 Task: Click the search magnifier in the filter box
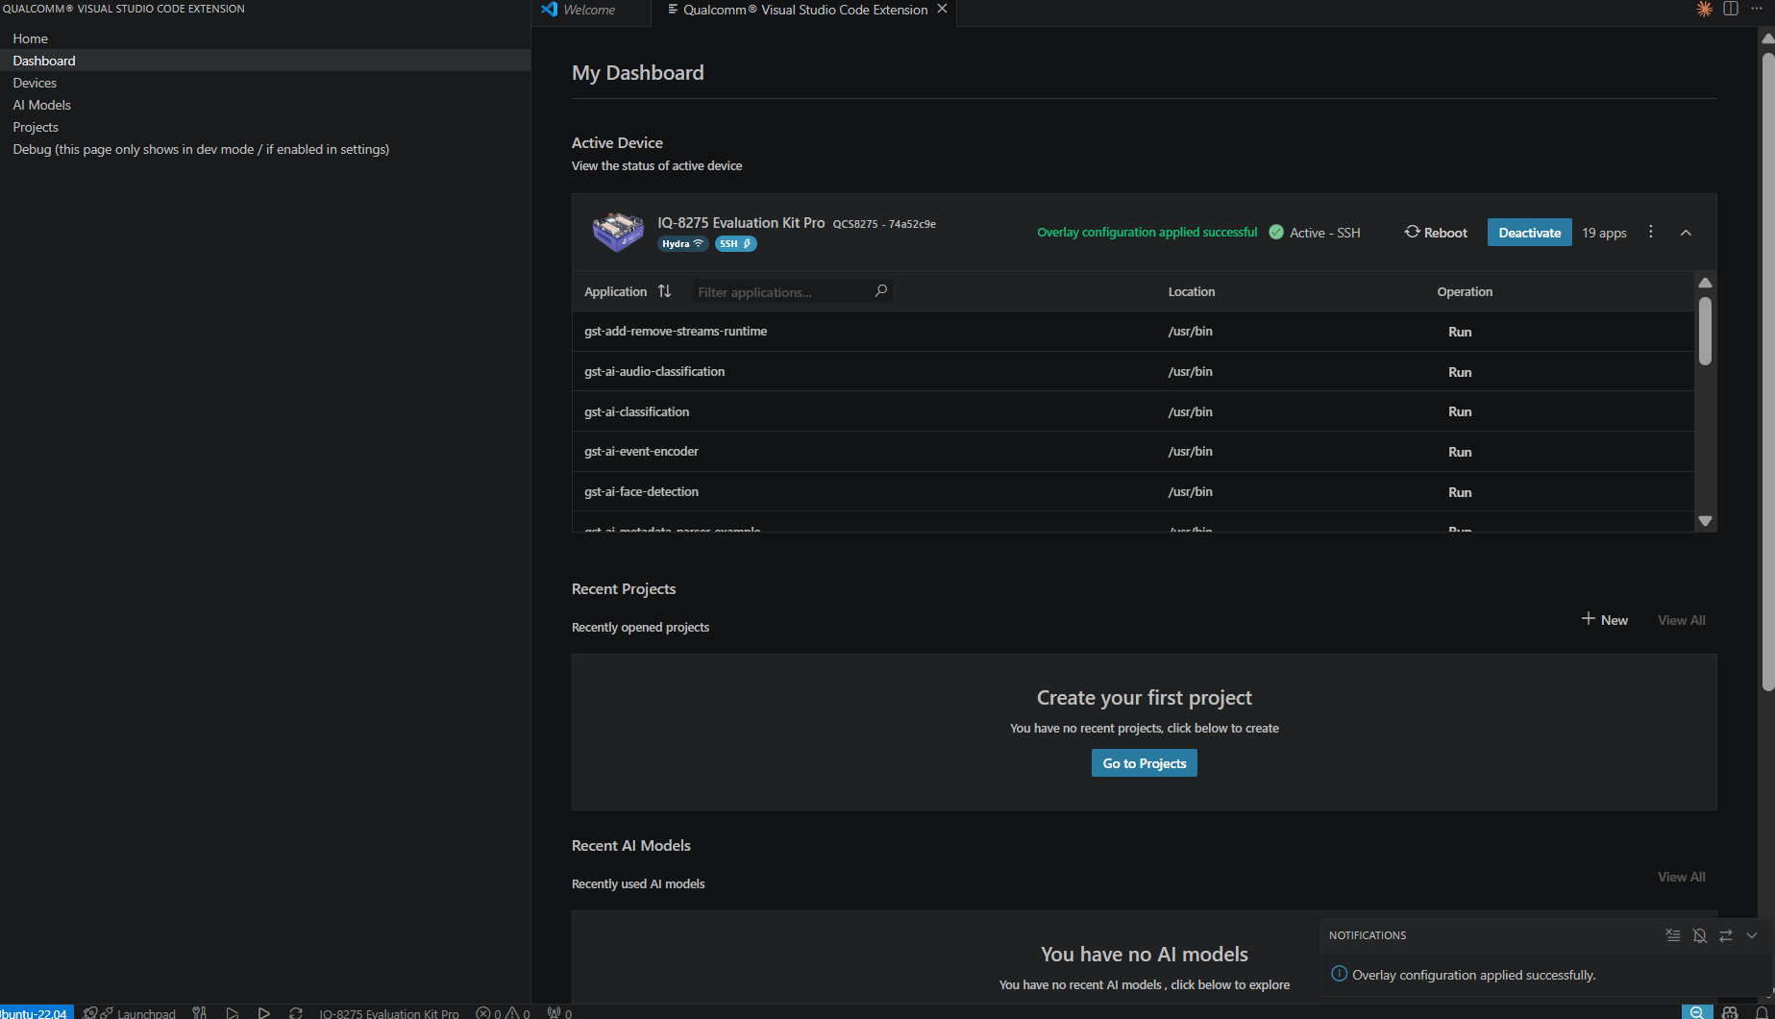pyautogui.click(x=880, y=291)
